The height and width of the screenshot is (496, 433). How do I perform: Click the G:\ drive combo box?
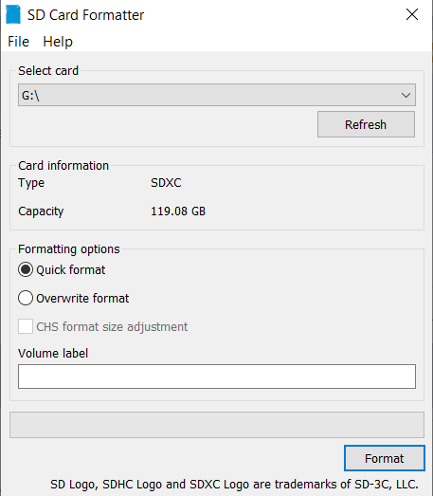coord(217,95)
